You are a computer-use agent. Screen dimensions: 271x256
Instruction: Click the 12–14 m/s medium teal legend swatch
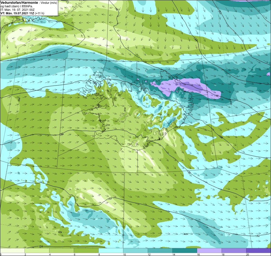point(160,250)
